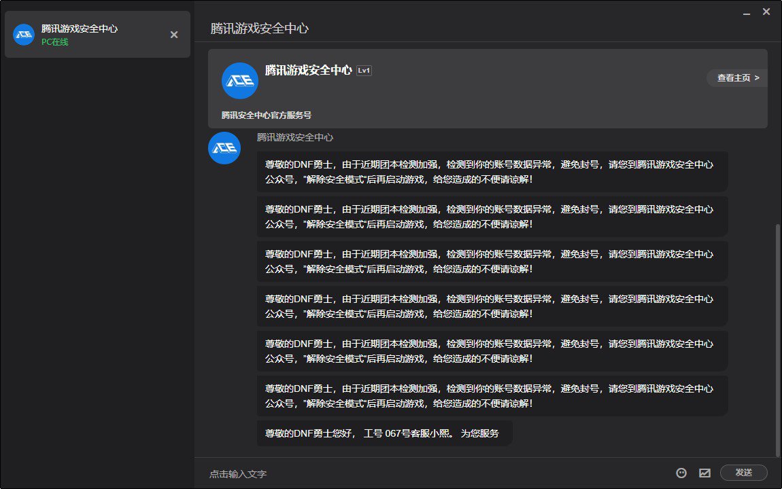Select the 腾讯游戏安全中心 chat in the sidebar
The width and height of the screenshot is (782, 489).
(98, 35)
